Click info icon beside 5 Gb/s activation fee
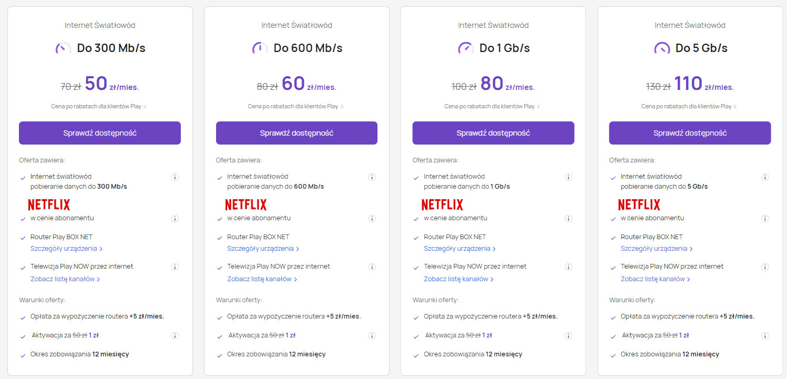This screenshot has height=379, width=787. (765, 336)
